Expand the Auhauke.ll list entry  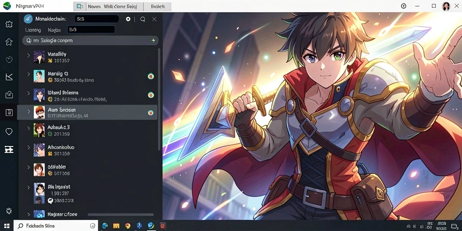(28, 128)
